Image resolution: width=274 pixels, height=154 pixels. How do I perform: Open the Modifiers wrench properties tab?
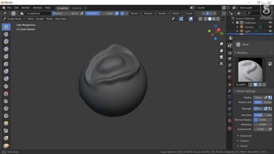pos(230,91)
